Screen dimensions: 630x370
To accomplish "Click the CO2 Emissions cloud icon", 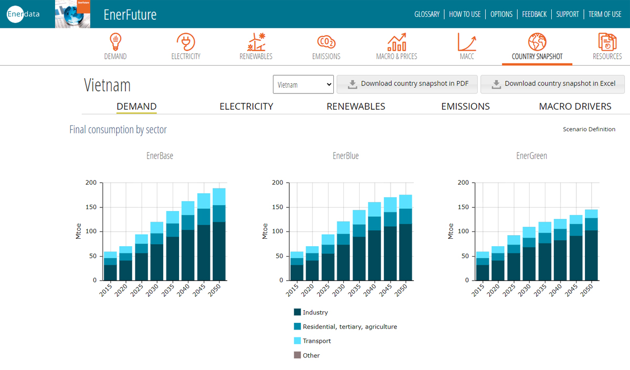I will (x=326, y=42).
